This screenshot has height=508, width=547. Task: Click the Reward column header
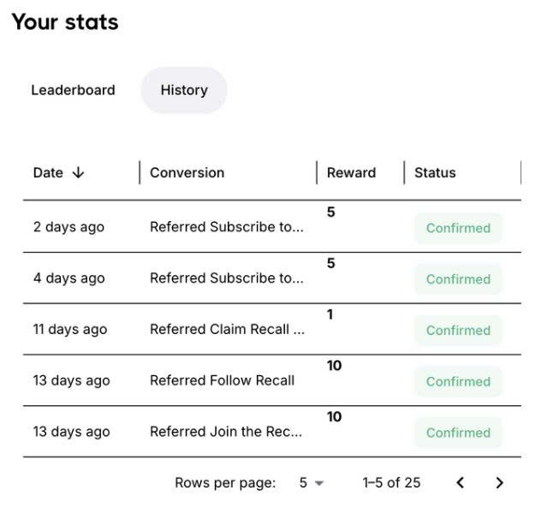click(351, 172)
